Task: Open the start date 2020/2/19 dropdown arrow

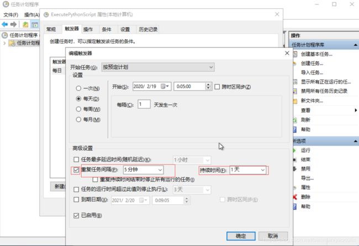Action: point(167,87)
